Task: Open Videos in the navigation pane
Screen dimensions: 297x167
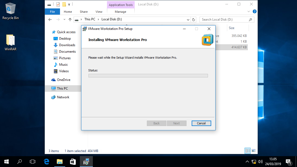Action: 64,71
